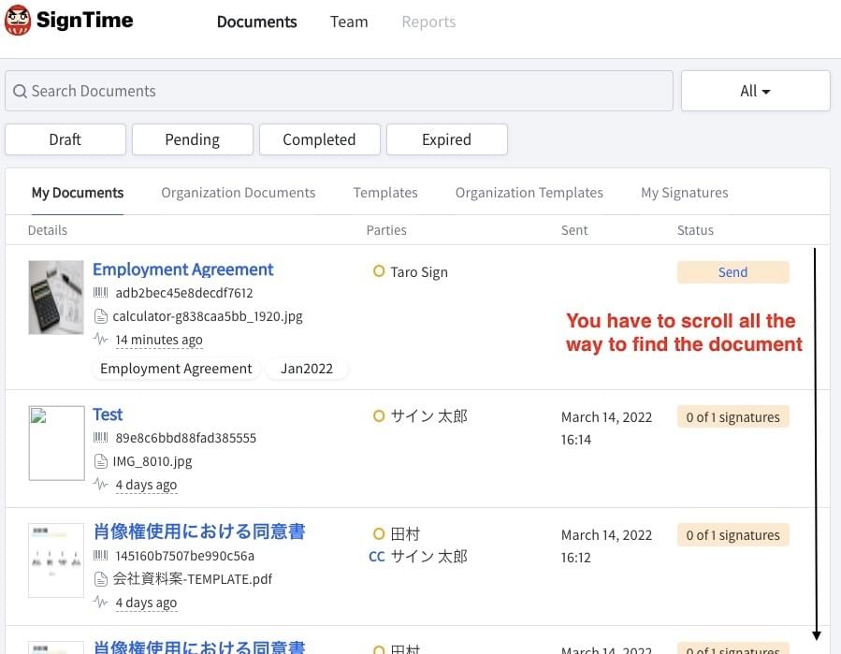This screenshot has height=654, width=841.
Task: Open 肖像権使用における同意書 sent at 16:12
Action: 199,531
